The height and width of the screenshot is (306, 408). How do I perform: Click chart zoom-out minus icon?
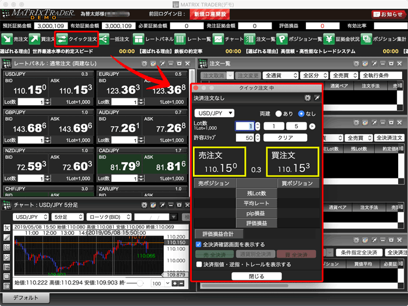click(x=181, y=283)
